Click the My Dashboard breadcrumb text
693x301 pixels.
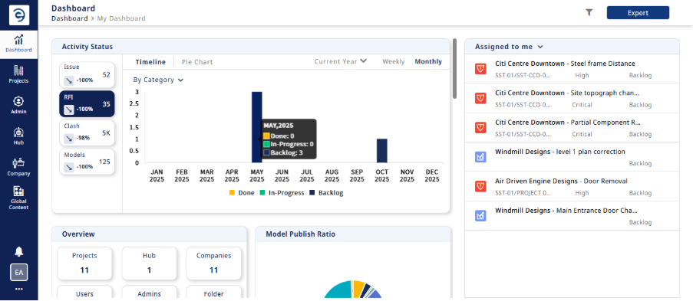[x=121, y=18]
